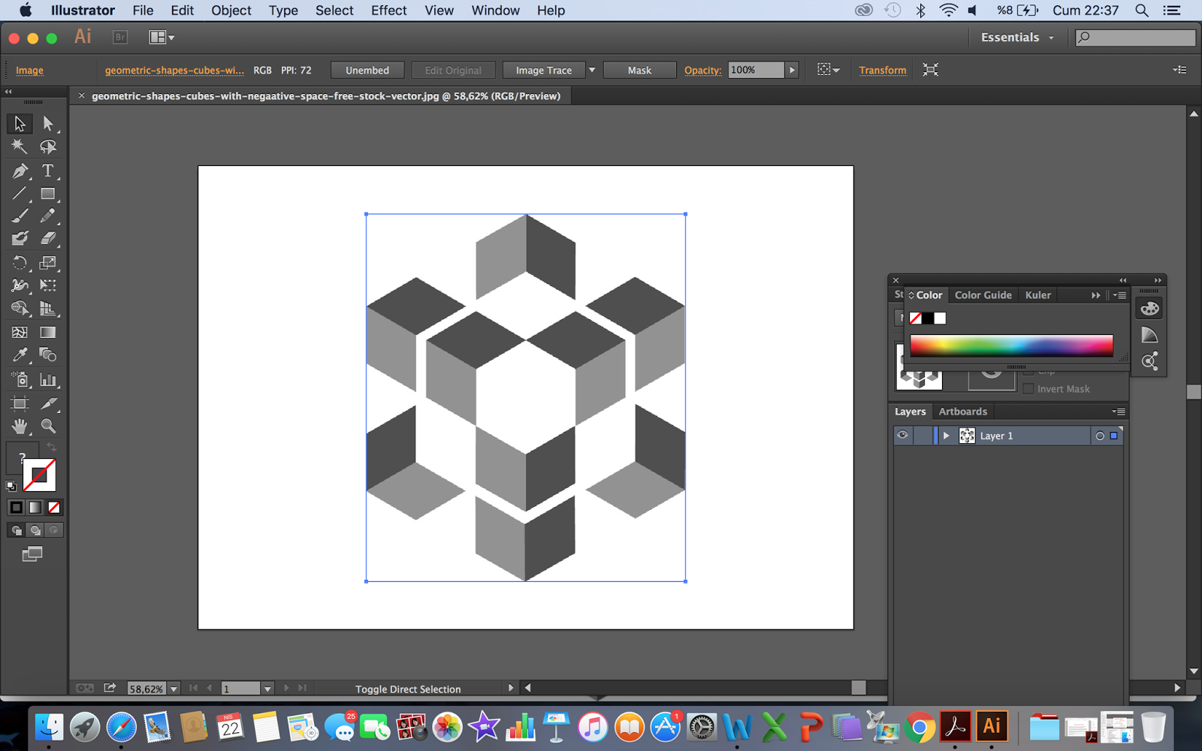The image size is (1202, 751).
Task: Select the Pen tool
Action: pos(20,170)
